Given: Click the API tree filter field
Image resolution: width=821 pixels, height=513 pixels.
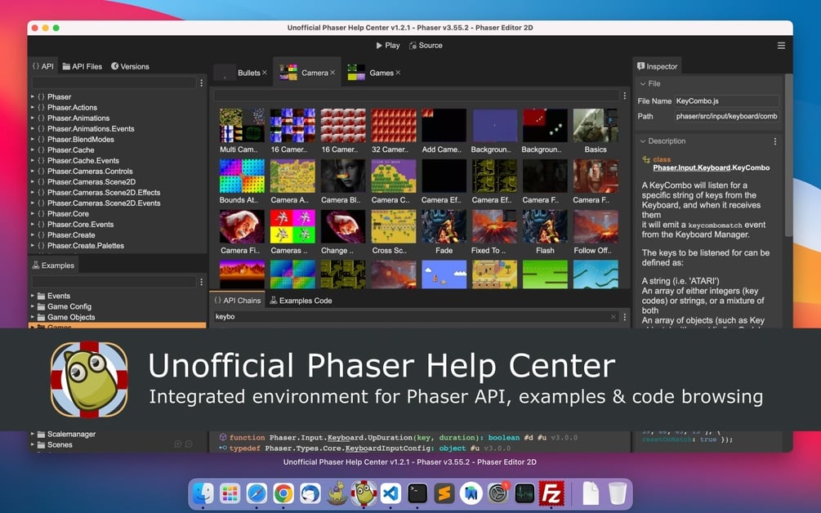Looking at the screenshot, I should pos(114,83).
